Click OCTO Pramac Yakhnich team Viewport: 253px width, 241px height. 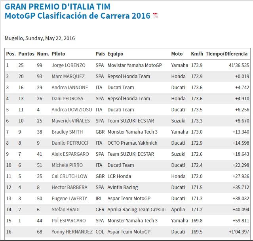click(132, 143)
